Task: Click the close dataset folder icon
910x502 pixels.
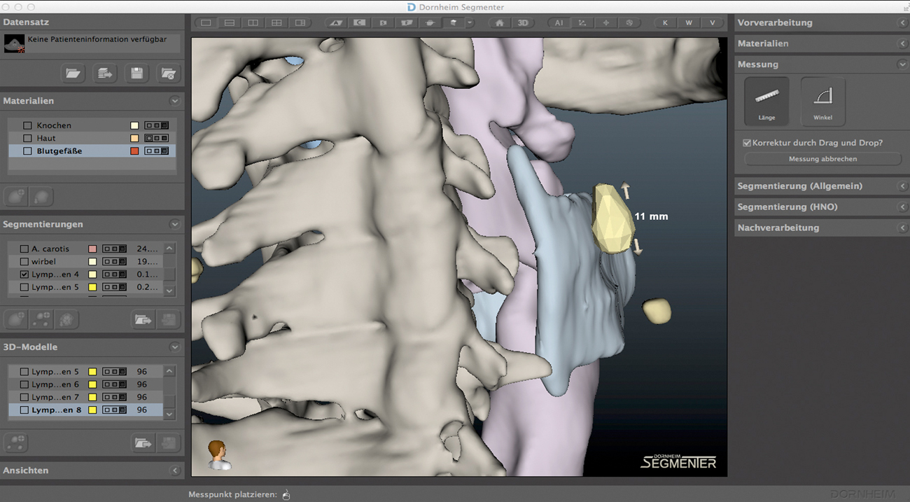Action: pyautogui.click(x=168, y=73)
